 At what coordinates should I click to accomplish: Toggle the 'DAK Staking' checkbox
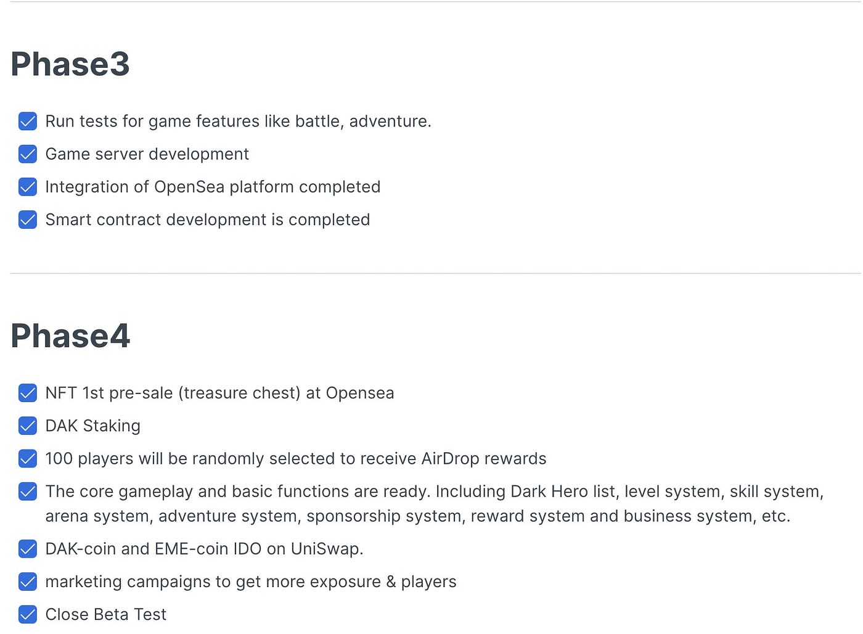pos(28,426)
